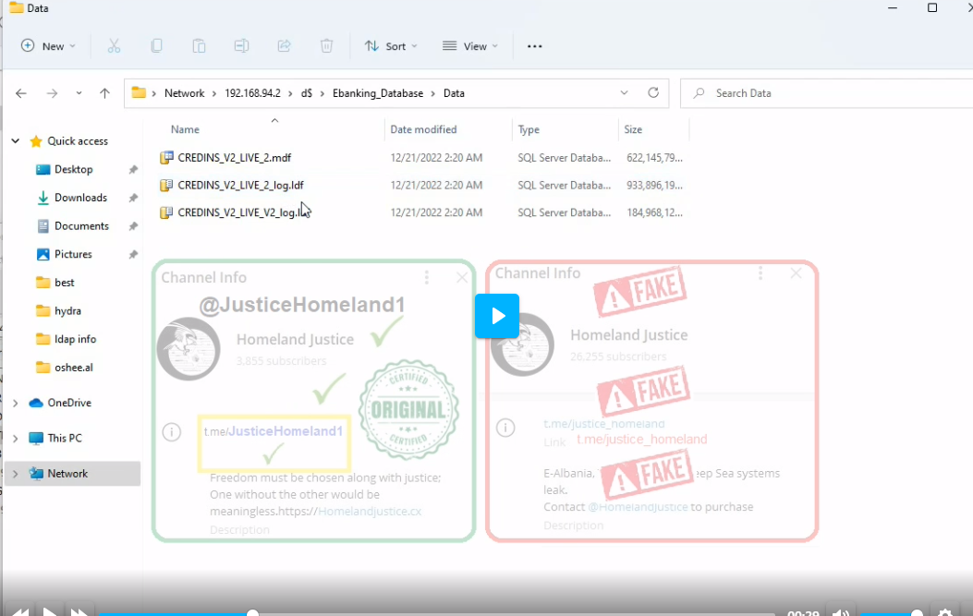The width and height of the screenshot is (973, 616).
Task: Open the See more ellipsis menu
Action: pyautogui.click(x=534, y=46)
